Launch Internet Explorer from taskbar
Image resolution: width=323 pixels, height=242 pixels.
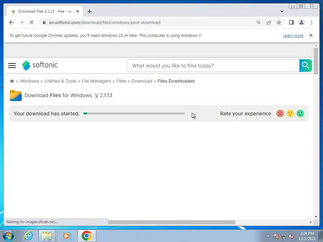[x=28, y=236]
